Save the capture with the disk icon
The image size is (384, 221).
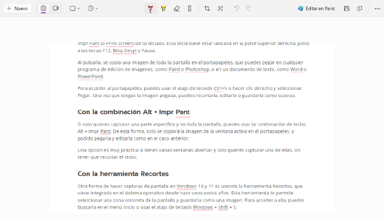click(347, 9)
